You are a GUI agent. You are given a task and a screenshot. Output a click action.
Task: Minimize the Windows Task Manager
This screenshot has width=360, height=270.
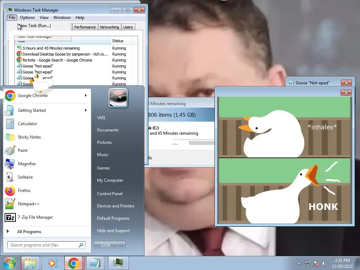point(116,10)
